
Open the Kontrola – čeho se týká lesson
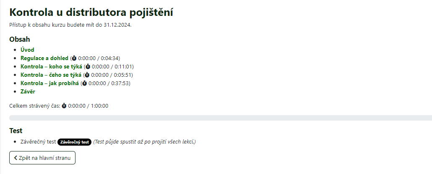pyautogui.click(x=51, y=75)
